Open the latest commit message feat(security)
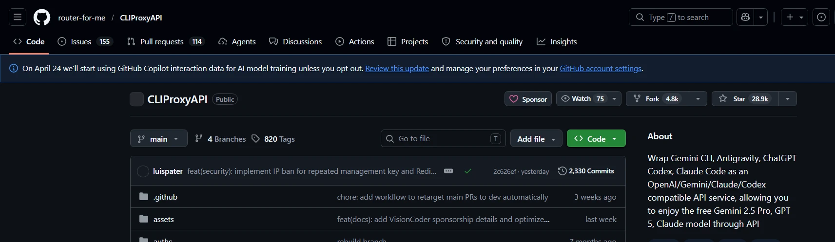The image size is (835, 242). coord(312,171)
